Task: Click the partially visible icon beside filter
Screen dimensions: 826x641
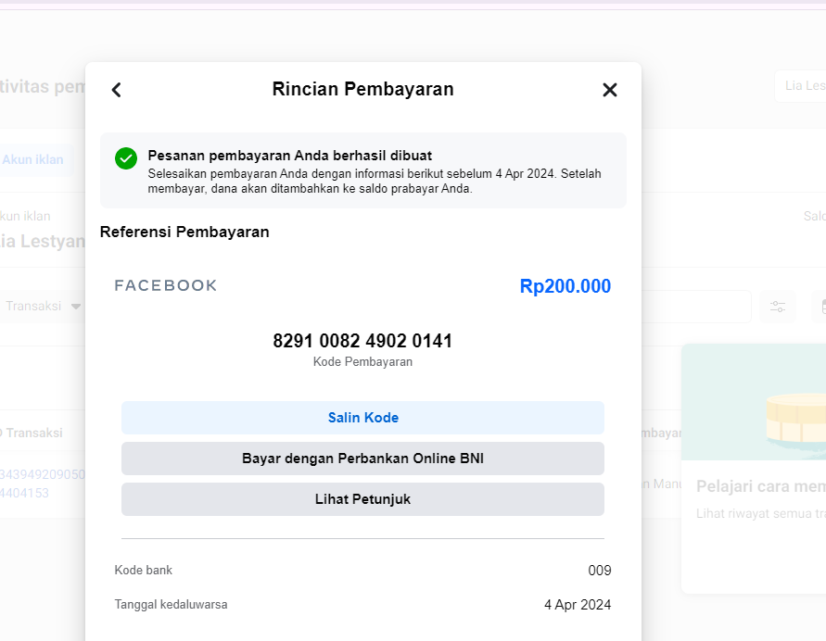Action: [x=820, y=307]
